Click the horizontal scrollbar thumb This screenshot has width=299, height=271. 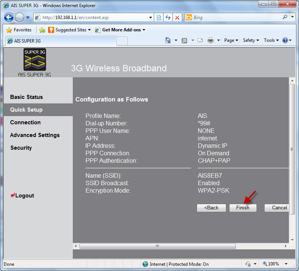click(x=158, y=246)
